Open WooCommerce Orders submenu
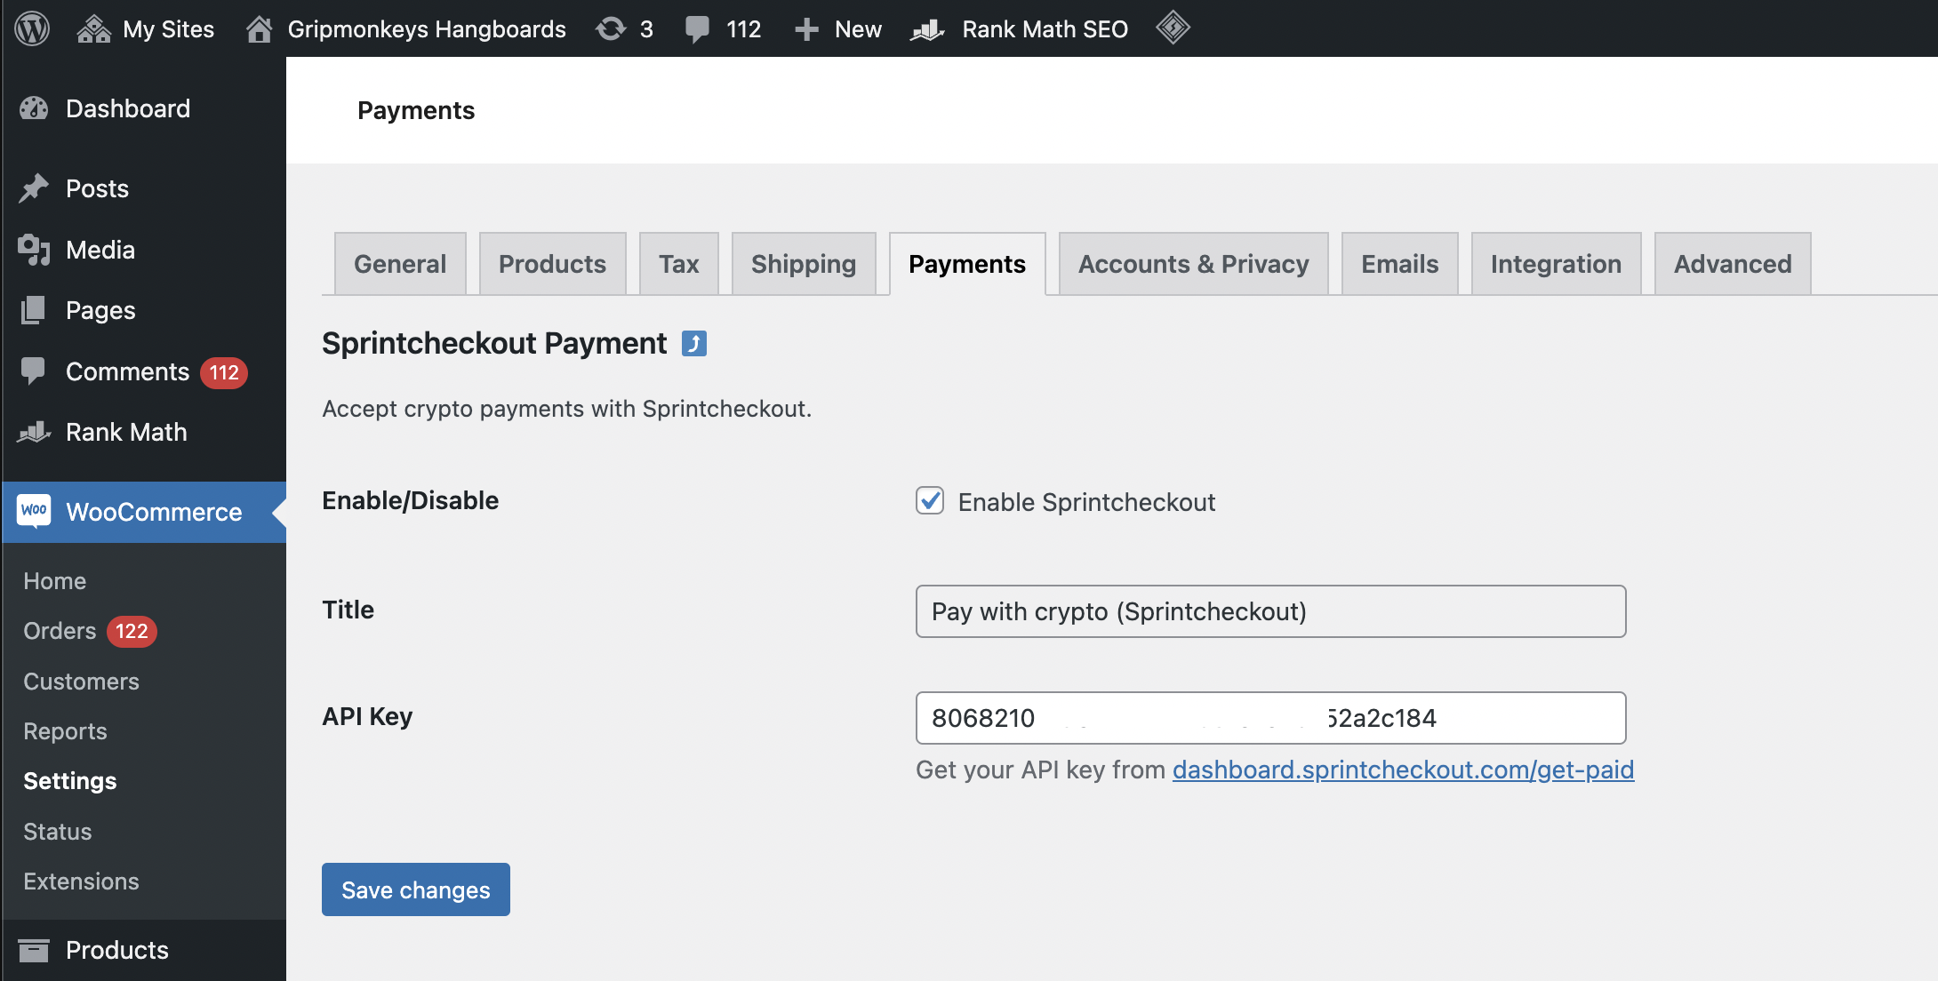This screenshot has height=981, width=1938. 60,631
